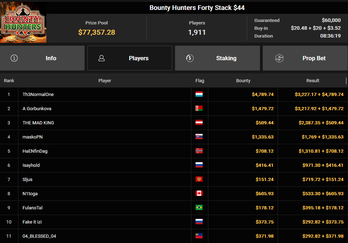
Task: Open the Info tab
Action: tap(42, 58)
